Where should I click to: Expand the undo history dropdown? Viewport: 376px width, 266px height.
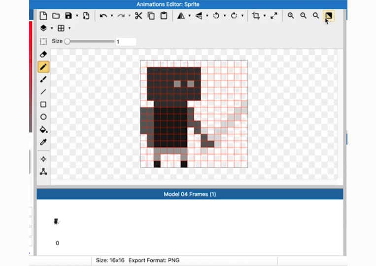[112, 16]
